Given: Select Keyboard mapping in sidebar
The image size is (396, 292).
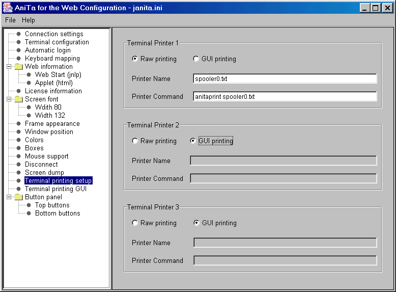Looking at the screenshot, I should click(x=52, y=59).
